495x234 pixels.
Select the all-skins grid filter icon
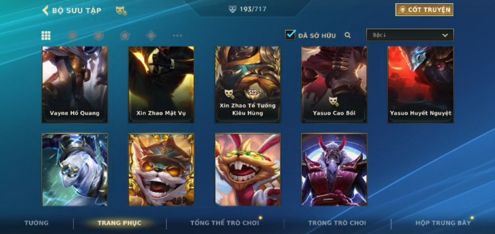pyautogui.click(x=46, y=36)
